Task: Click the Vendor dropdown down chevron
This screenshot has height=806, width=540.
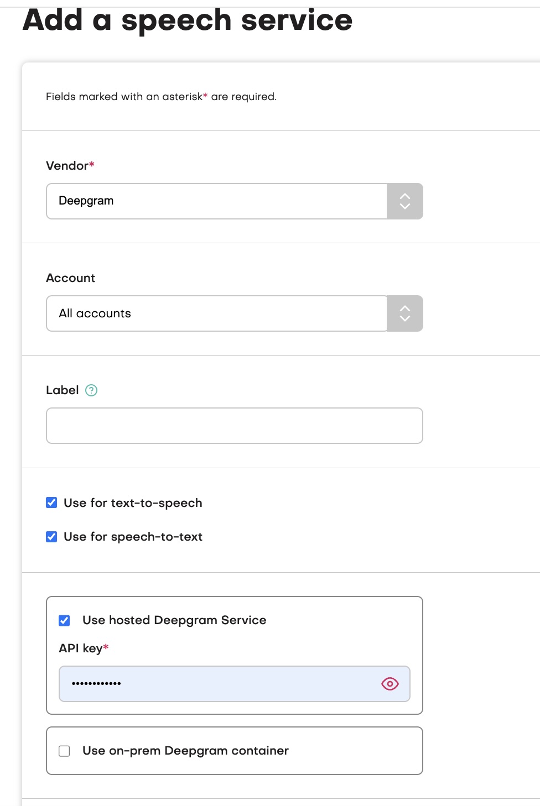Action: 404,207
